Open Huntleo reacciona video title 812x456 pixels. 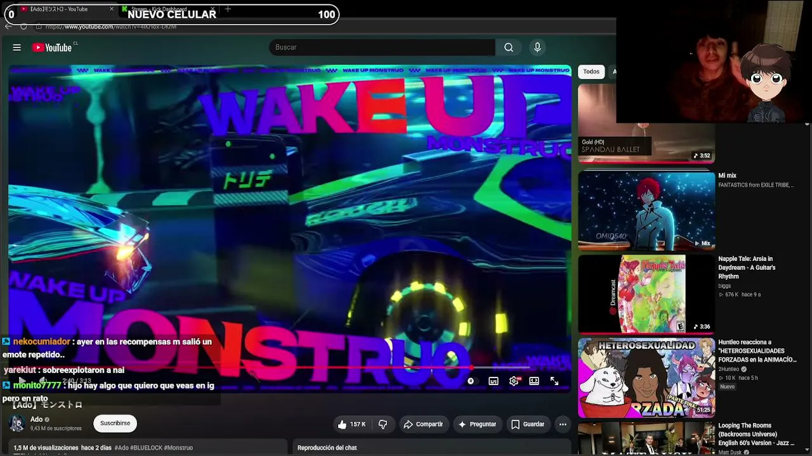coord(757,351)
